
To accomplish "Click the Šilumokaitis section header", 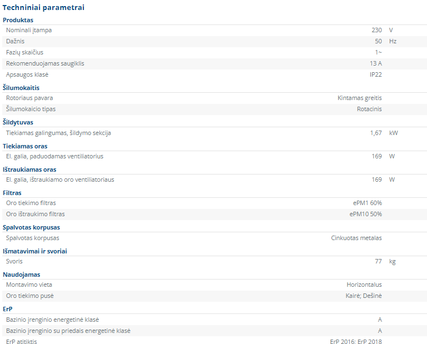I will 21,88.
